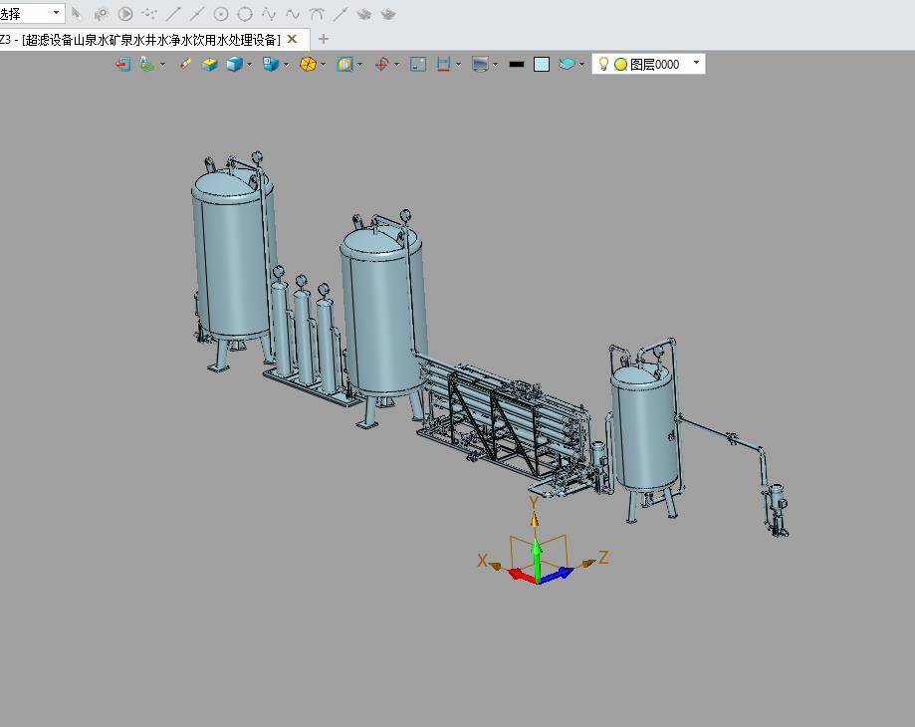Click the blue cube view orientation icon
This screenshot has width=915, height=727.
tap(271, 64)
